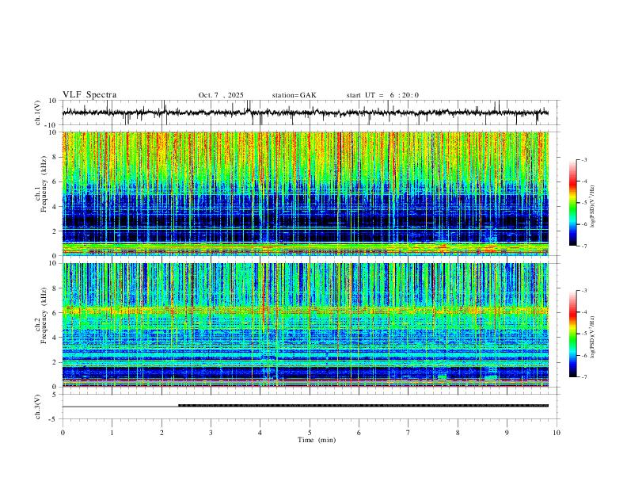
Task: Click the time axis tick label '10'
Action: (557, 433)
